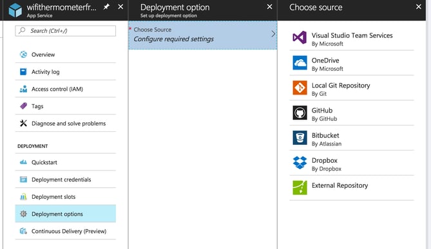Click the Visual Studio logo icon
The image size is (431, 249).
[300, 37]
